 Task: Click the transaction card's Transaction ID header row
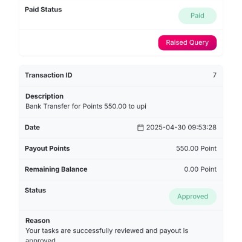click(x=121, y=76)
